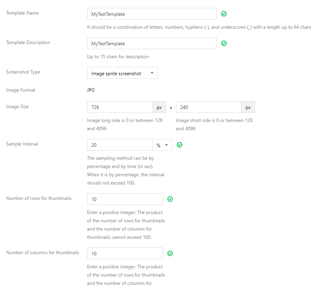Screen dimensions: 315x288
Task: Click the Sample Interval unit arrow
Action: [x=167, y=145]
